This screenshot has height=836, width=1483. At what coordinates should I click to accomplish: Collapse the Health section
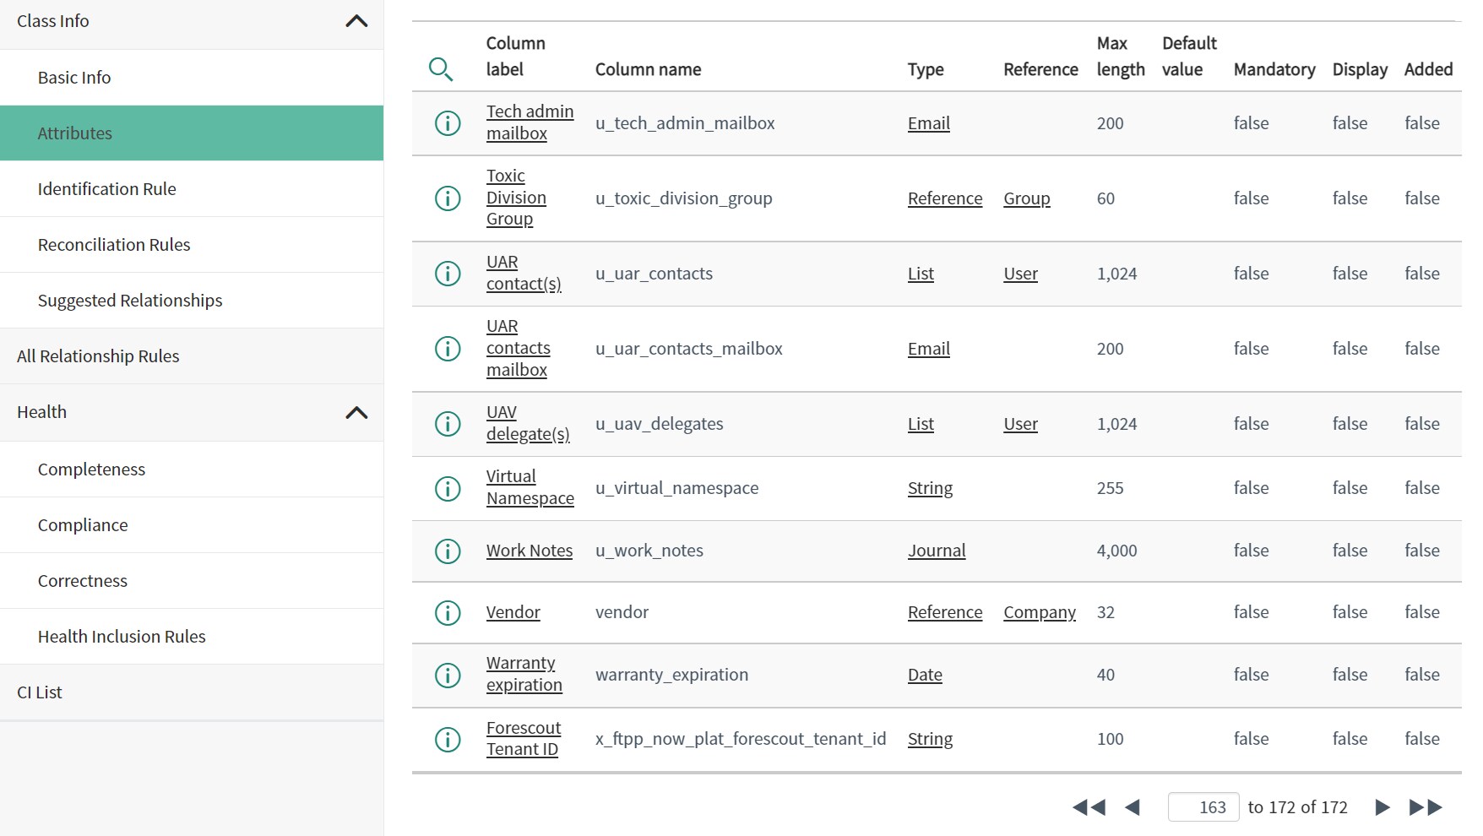click(x=356, y=413)
